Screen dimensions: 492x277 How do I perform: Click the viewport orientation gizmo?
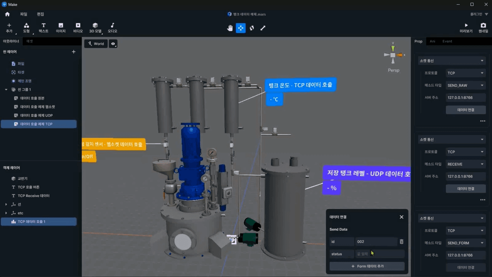[x=393, y=55]
